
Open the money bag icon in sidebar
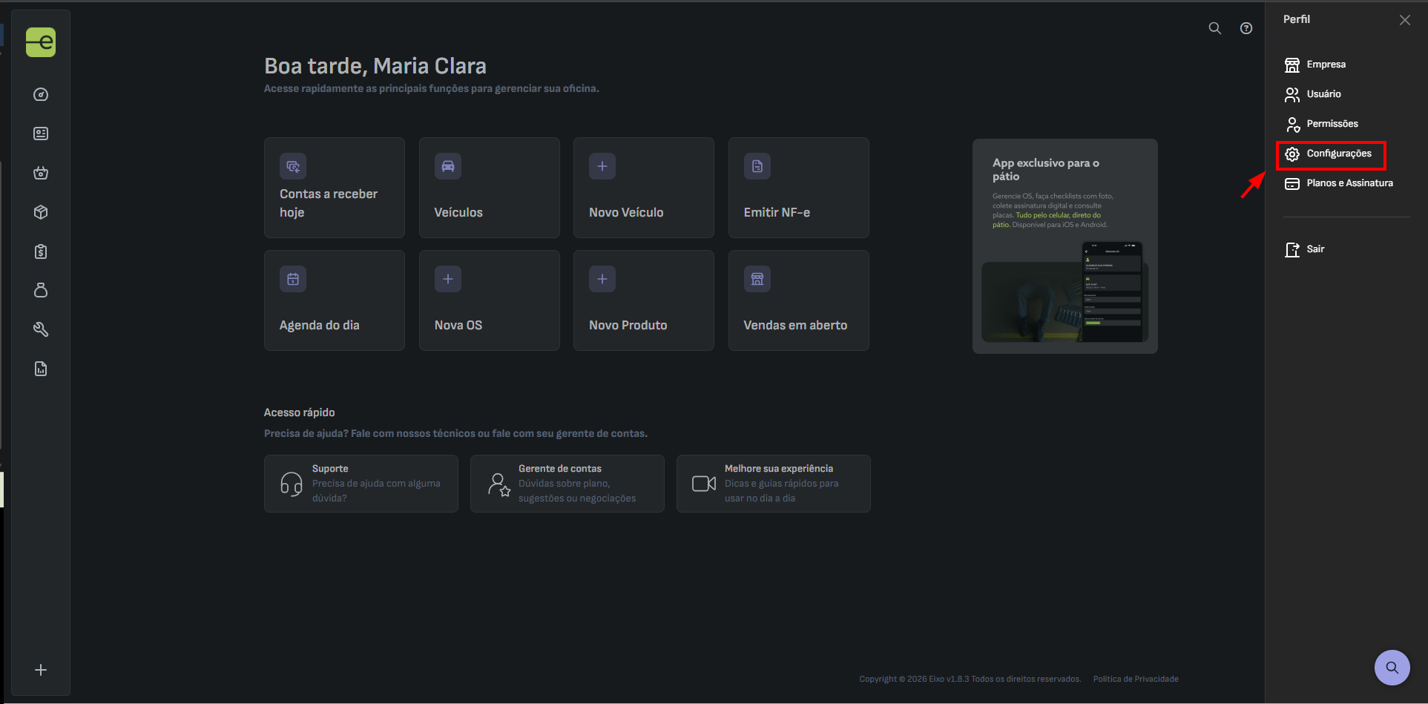pos(41,290)
